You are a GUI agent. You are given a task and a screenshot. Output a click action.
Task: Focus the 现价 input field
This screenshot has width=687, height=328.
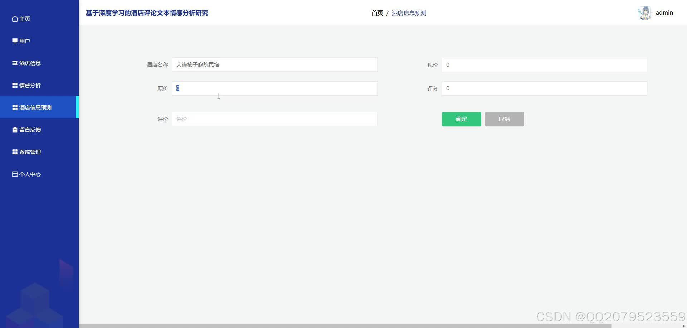point(544,65)
